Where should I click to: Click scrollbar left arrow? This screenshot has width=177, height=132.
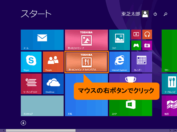tap(4, 131)
